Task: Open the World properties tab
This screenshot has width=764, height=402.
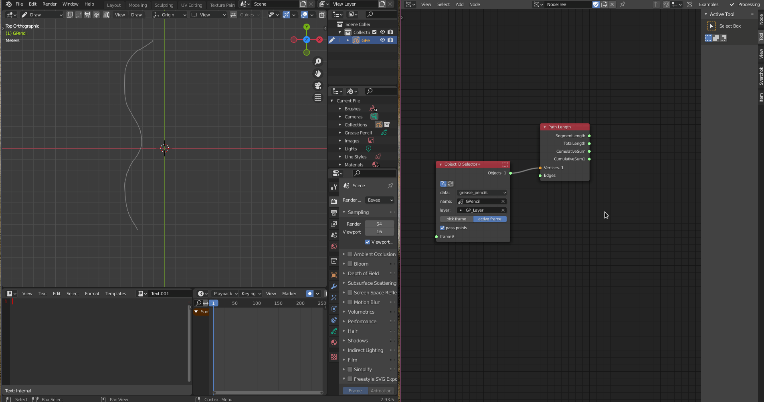Action: [333, 246]
